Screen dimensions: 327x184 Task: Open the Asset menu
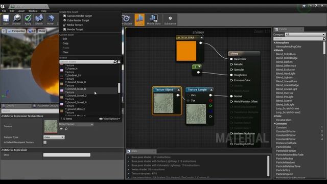21,11
